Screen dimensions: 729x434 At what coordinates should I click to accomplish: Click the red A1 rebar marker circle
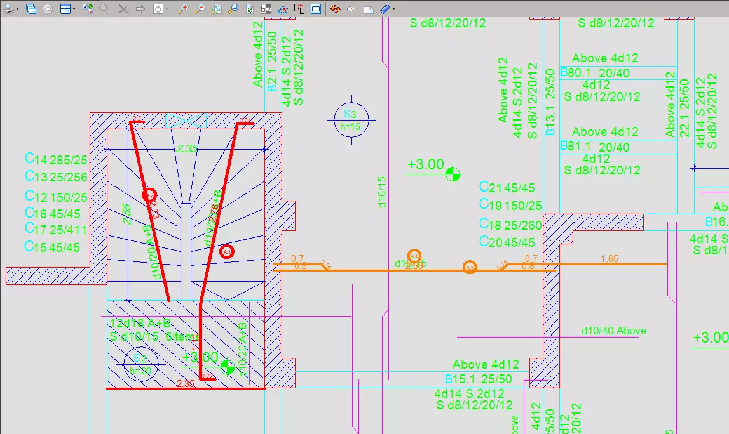[227, 252]
